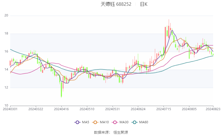Click the chart title 天德钰 688252
This screenshot has height=135, width=222.
tap(116, 4)
